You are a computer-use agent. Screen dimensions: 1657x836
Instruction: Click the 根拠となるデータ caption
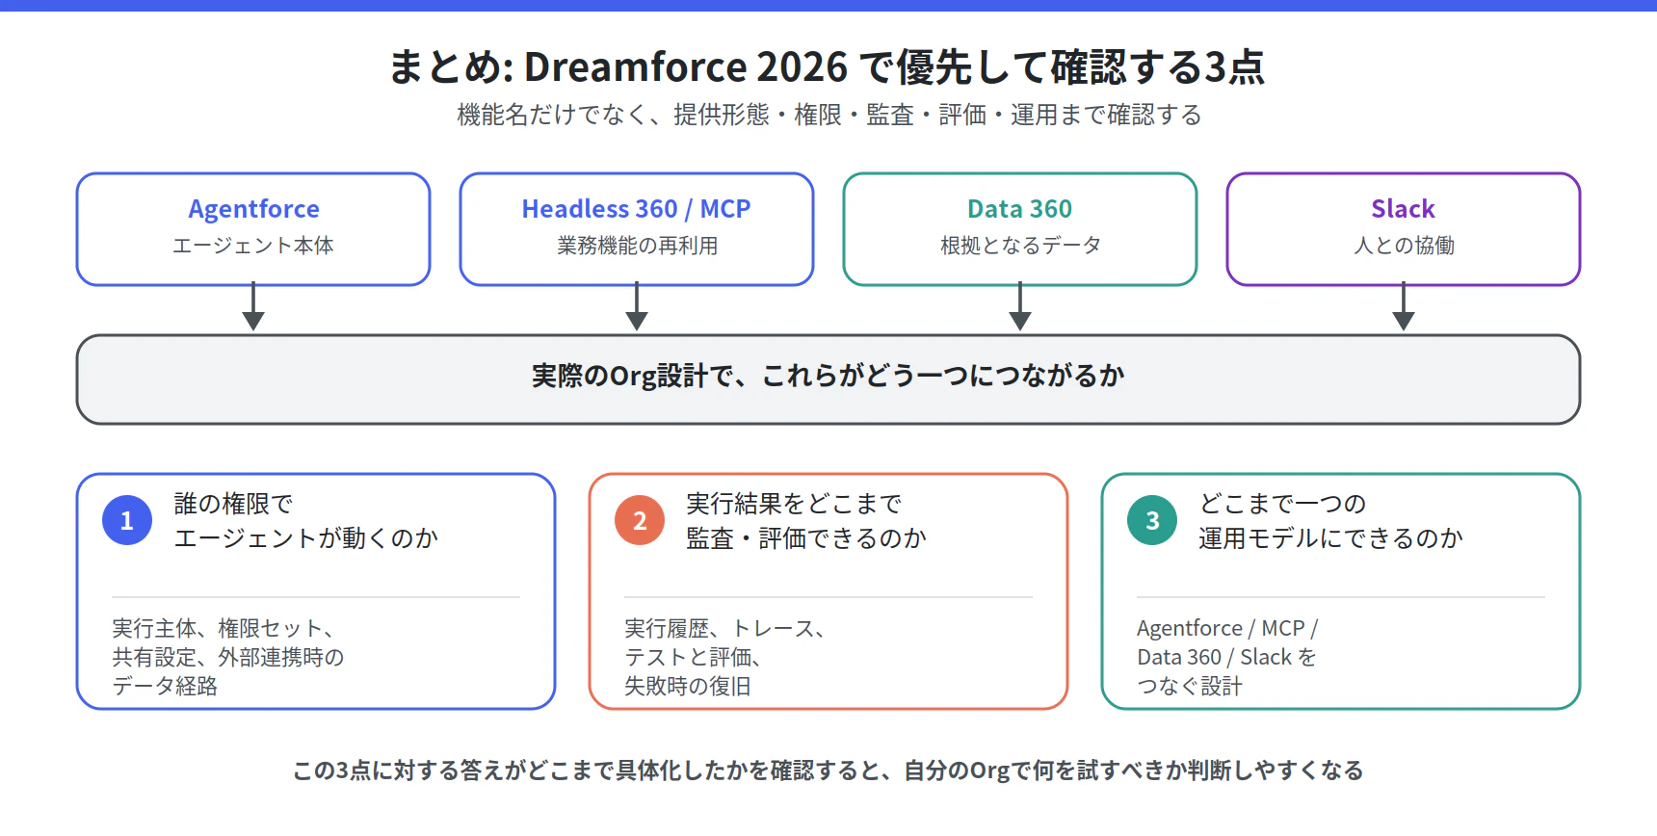(x=1020, y=246)
